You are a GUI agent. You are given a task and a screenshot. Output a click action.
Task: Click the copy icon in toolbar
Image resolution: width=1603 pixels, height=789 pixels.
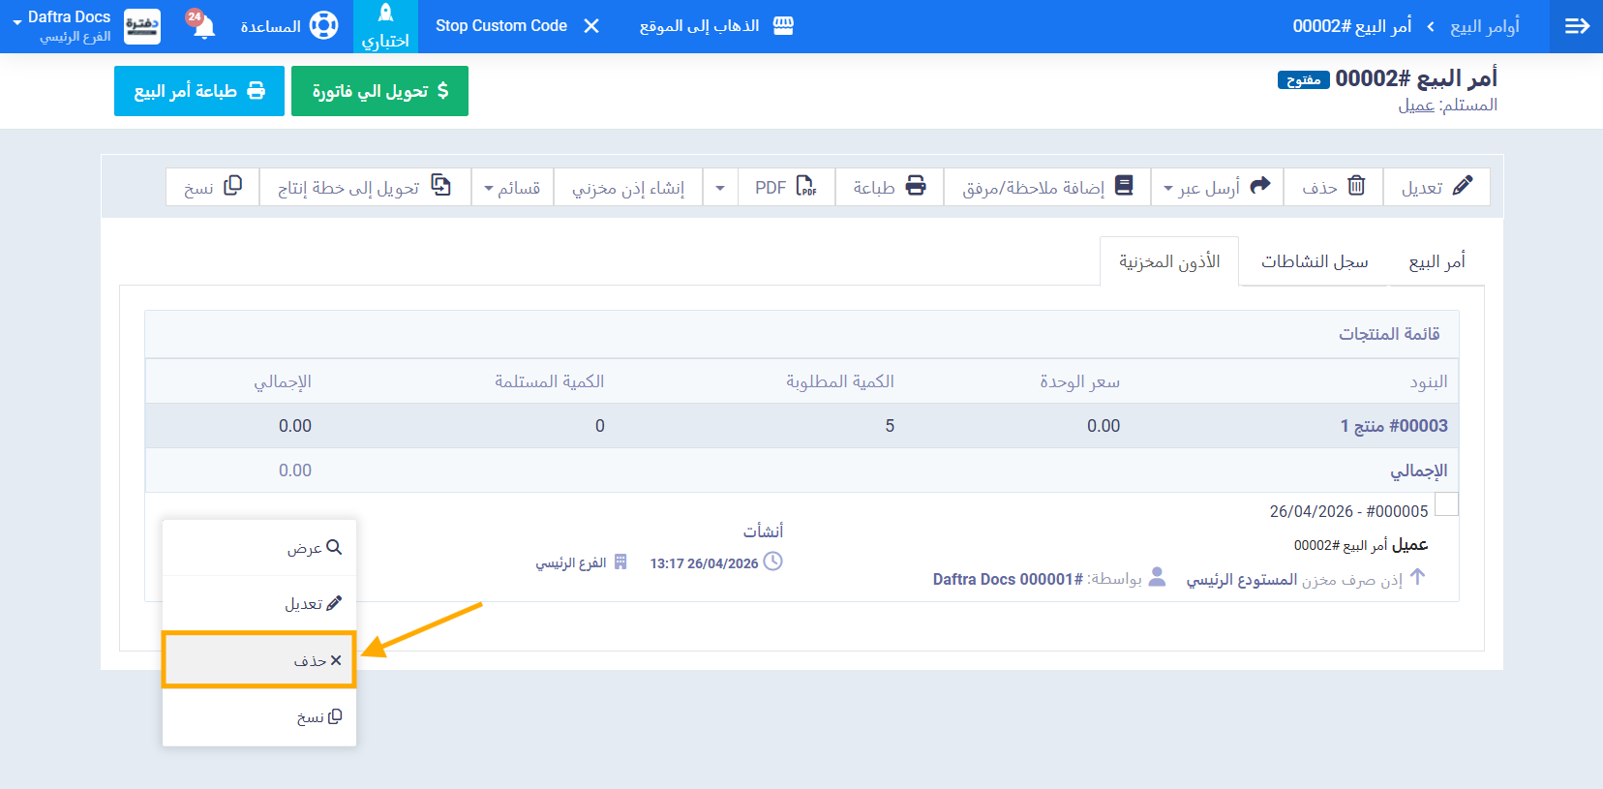[x=232, y=186]
